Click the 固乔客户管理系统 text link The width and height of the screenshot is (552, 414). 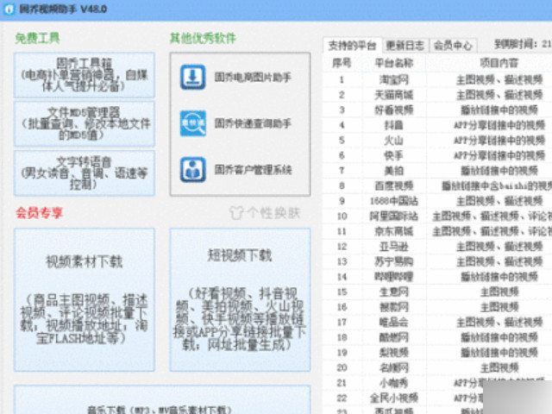(x=253, y=170)
